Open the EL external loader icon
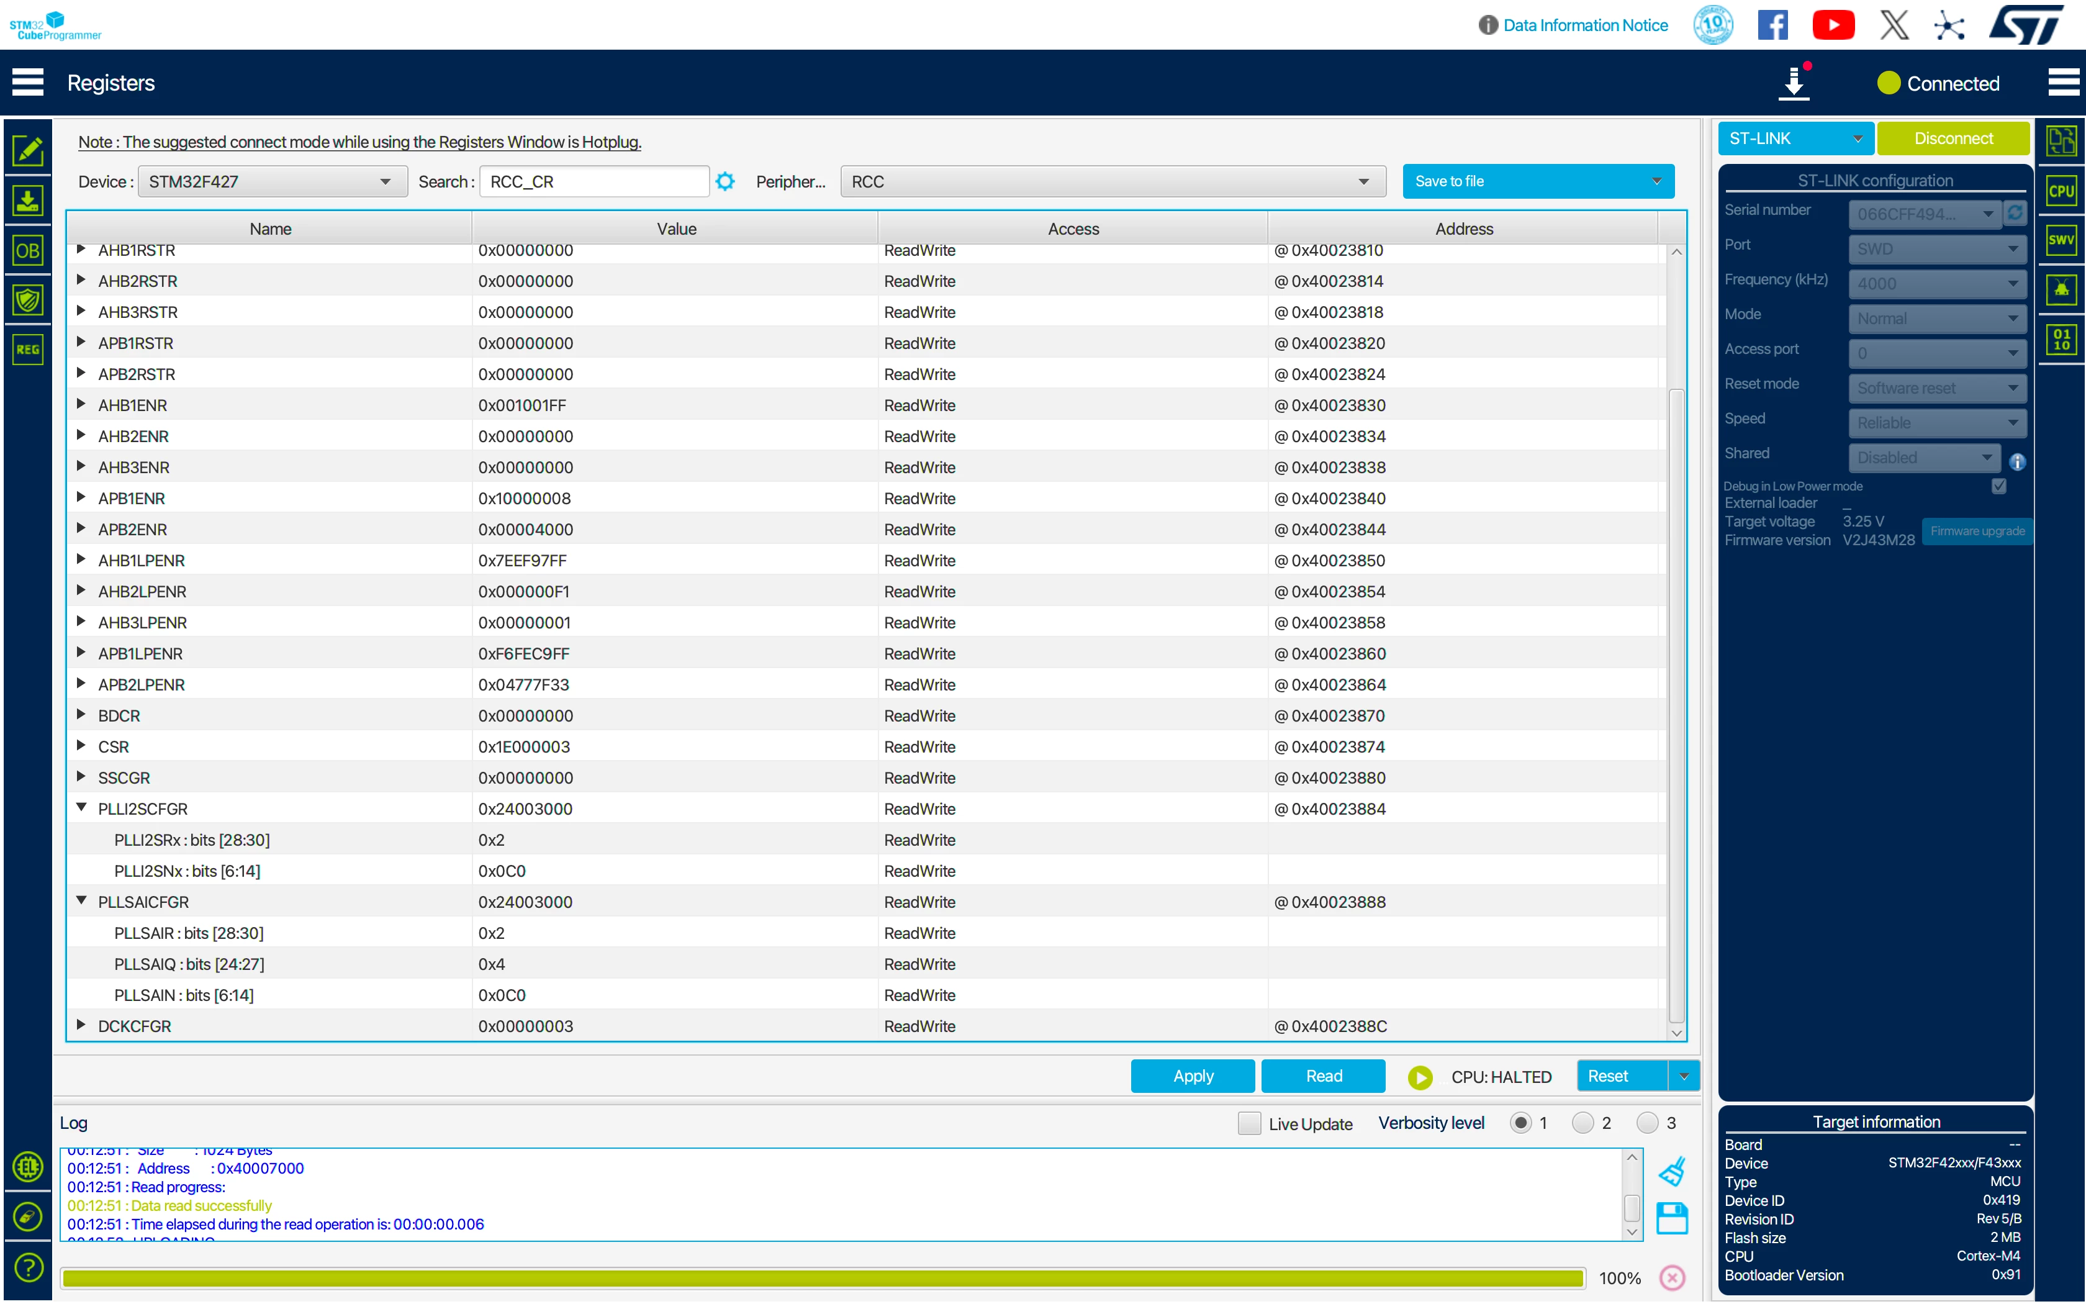The width and height of the screenshot is (2086, 1304). (x=29, y=1167)
